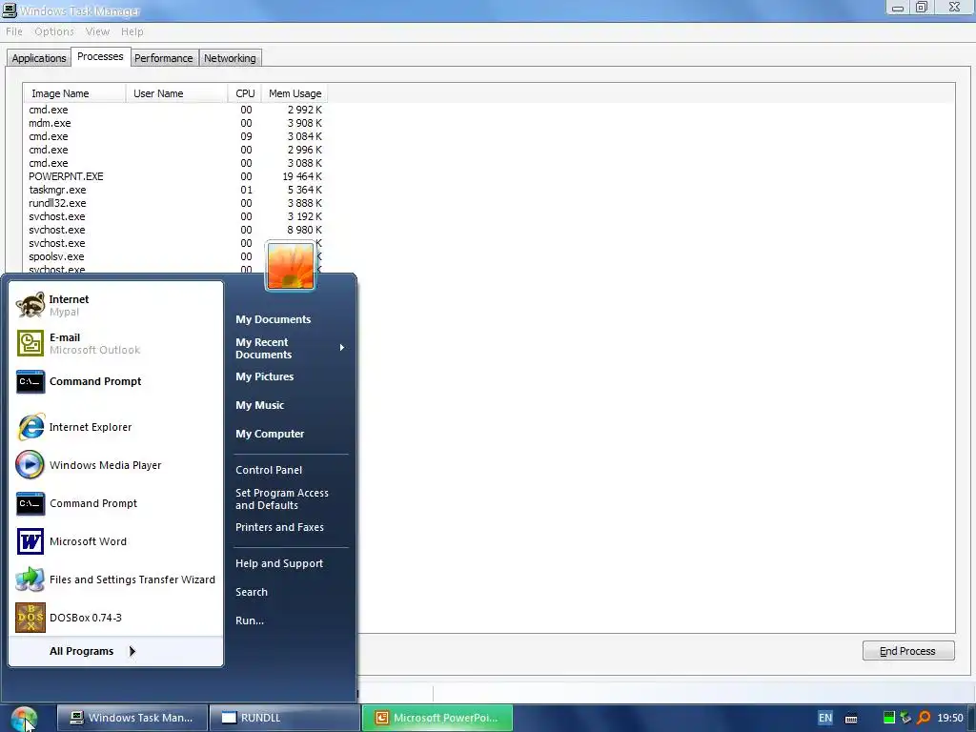Viewport: 976px width, 732px height.
Task: Select spoolsv.exe process row
Action: (175, 256)
